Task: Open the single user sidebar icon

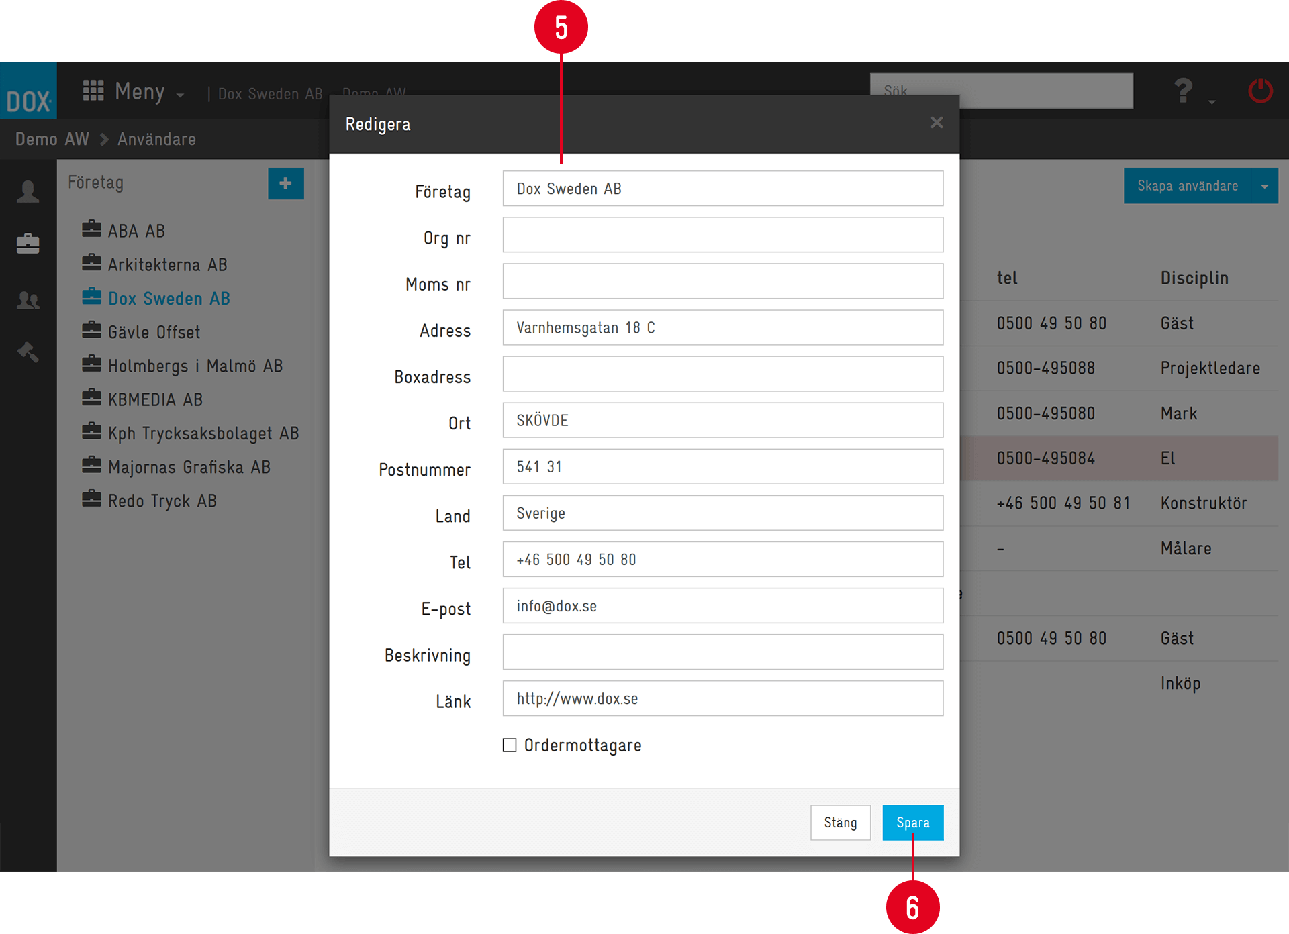Action: coord(28,191)
